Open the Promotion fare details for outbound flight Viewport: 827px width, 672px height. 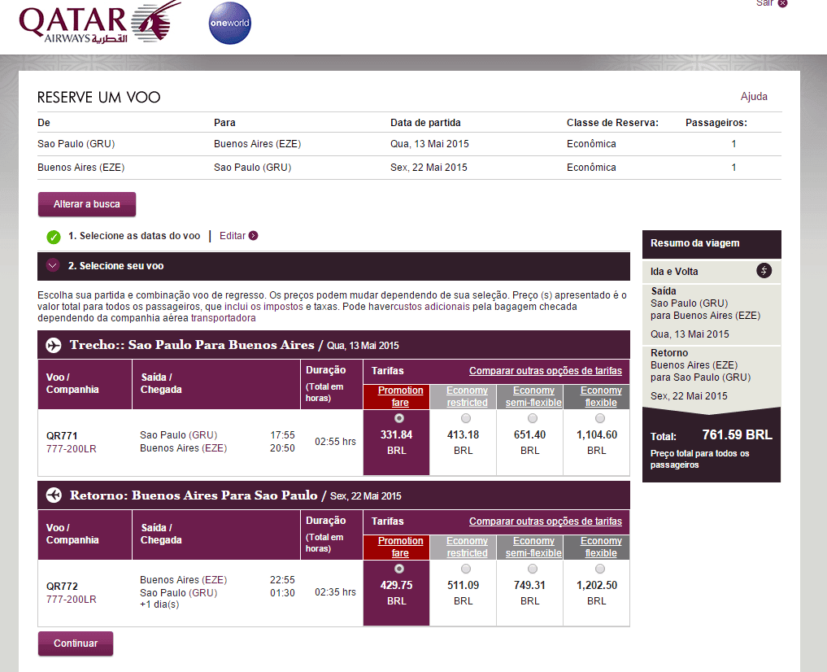point(400,396)
